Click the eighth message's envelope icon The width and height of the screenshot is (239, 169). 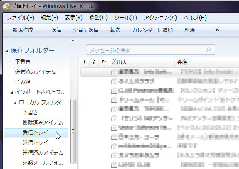114,137
